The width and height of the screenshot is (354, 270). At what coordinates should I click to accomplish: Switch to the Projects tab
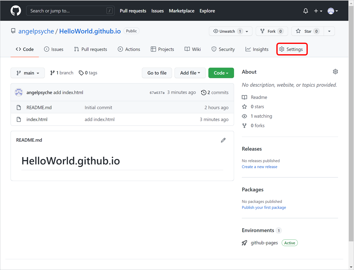click(162, 49)
